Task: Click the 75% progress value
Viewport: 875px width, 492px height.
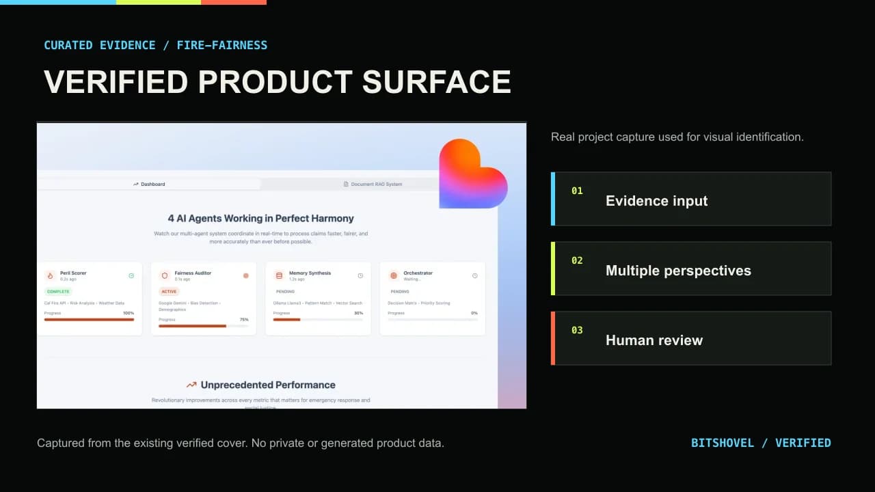Action: (244, 320)
